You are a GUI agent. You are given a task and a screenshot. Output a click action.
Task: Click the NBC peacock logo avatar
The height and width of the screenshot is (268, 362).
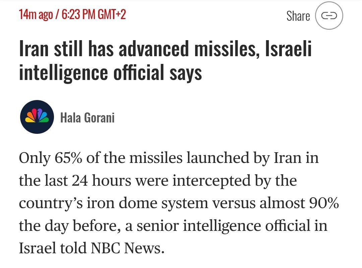point(37,117)
